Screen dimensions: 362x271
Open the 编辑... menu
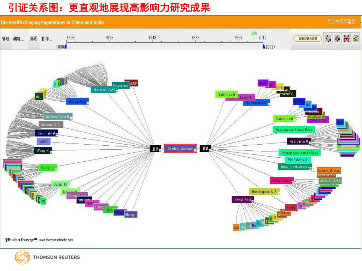point(18,39)
